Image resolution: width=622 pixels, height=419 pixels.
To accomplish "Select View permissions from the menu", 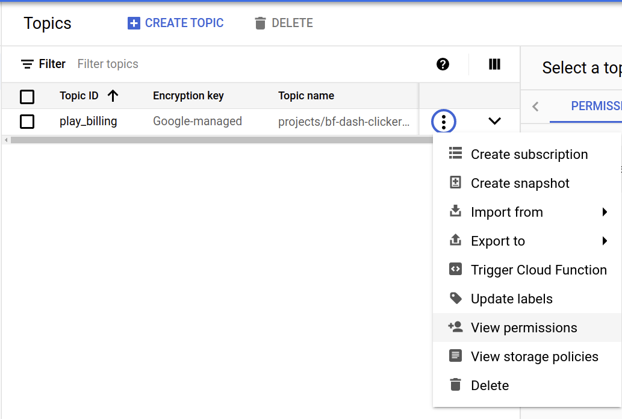I will coord(524,327).
